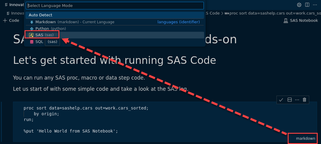
Task: Delete the cell with the trash icon
Action: click(305, 100)
